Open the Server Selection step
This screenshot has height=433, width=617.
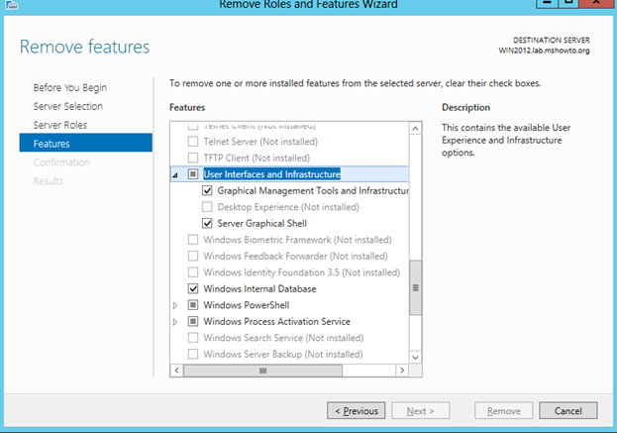click(68, 106)
